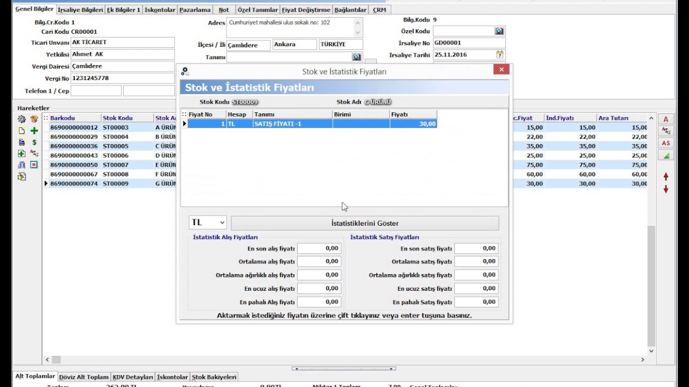The height and width of the screenshot is (387, 689).
Task: Click the Hareketler grid dotted corner icon
Action: [46, 118]
